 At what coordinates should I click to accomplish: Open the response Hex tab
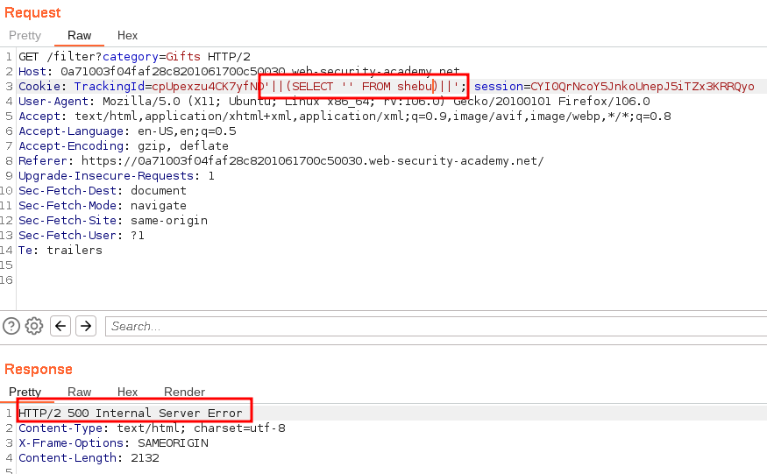[127, 392]
